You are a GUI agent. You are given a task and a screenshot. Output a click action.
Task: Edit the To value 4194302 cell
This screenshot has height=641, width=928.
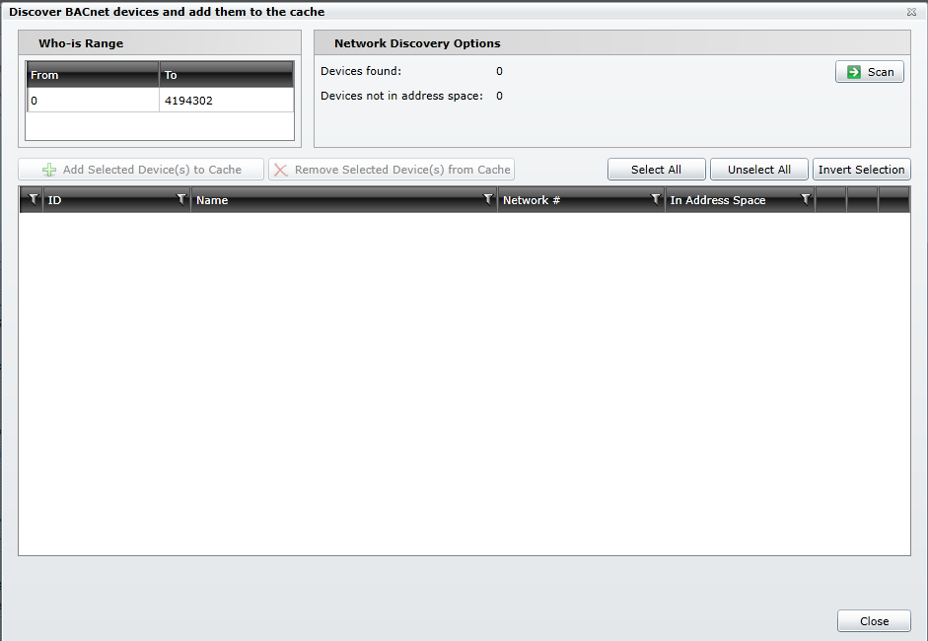coord(226,100)
